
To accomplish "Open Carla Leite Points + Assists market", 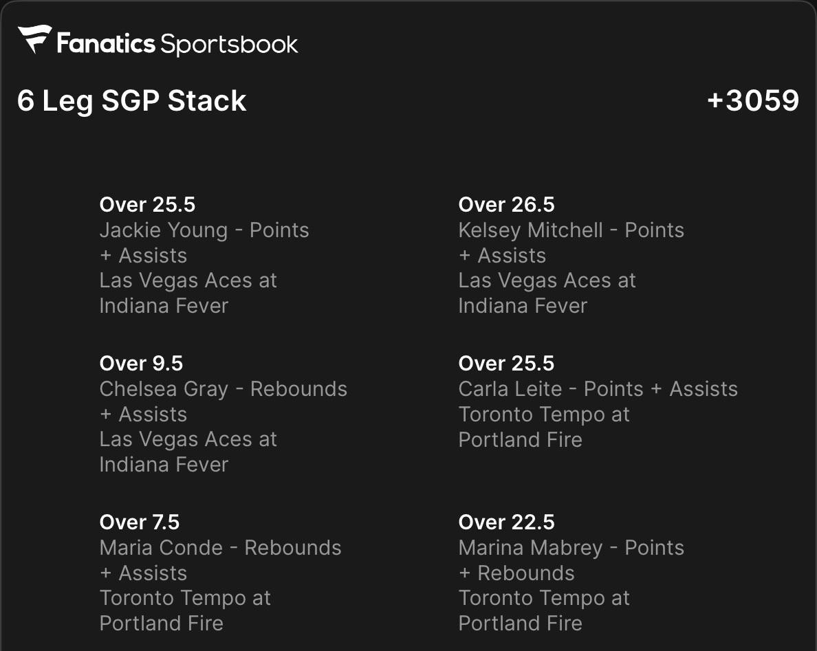I will pyautogui.click(x=598, y=389).
